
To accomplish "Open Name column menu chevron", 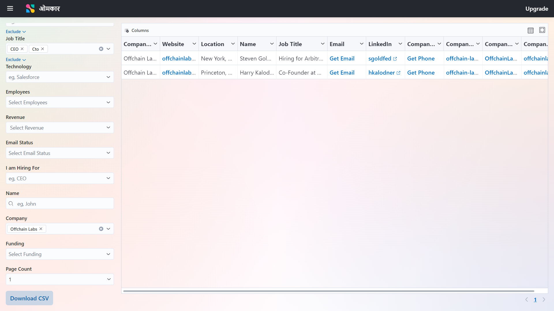I will tap(272, 44).
